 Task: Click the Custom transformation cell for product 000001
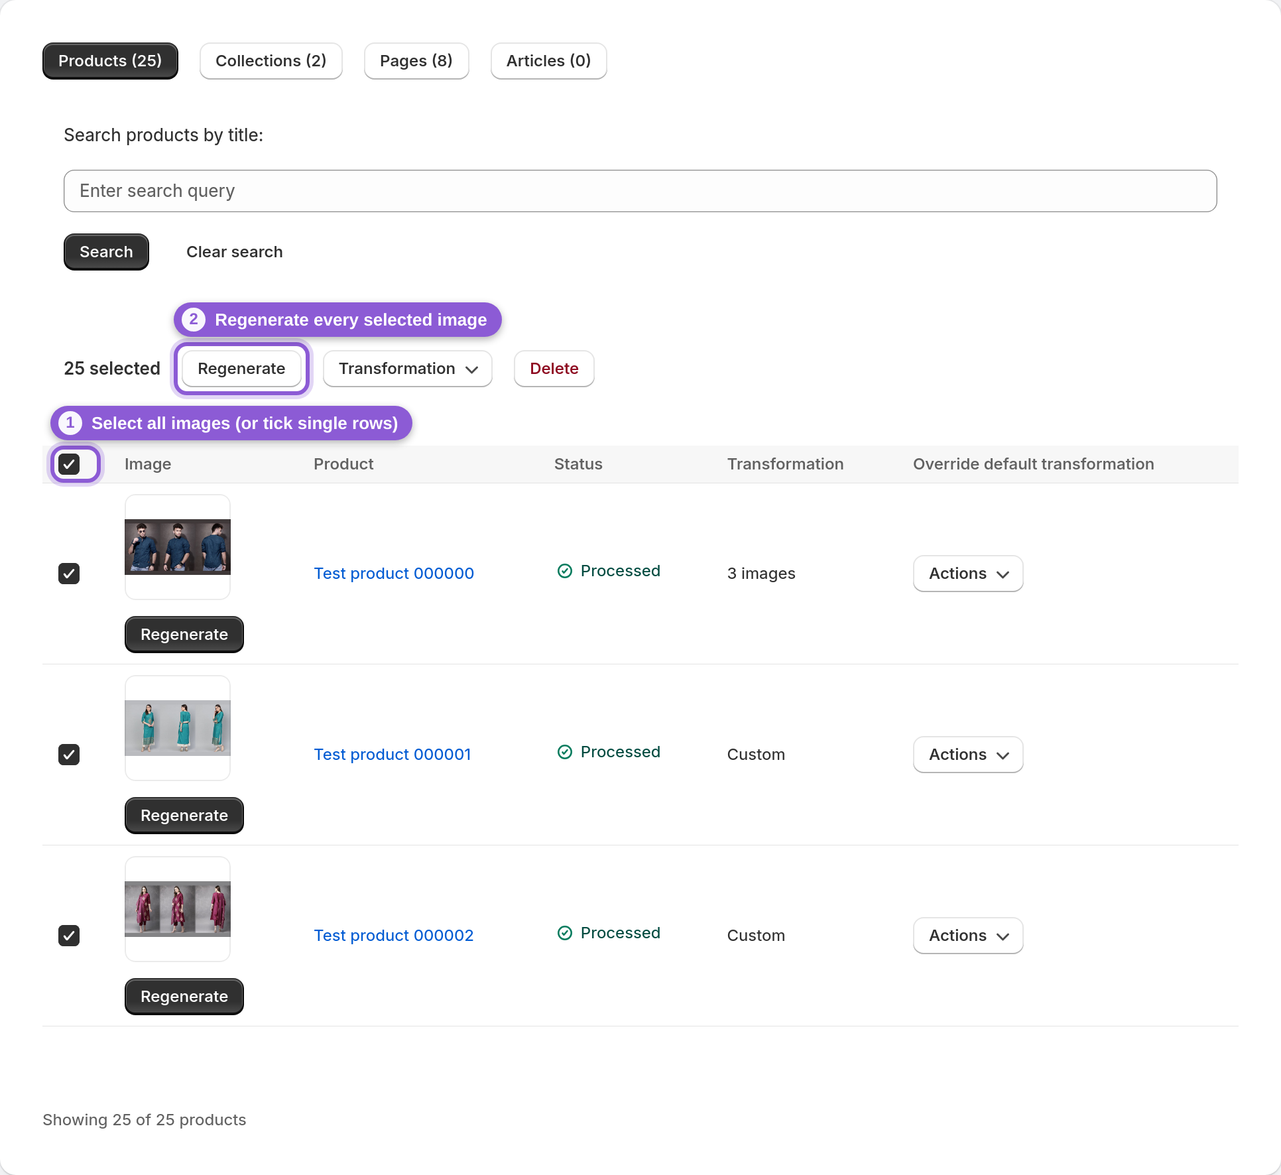756,755
